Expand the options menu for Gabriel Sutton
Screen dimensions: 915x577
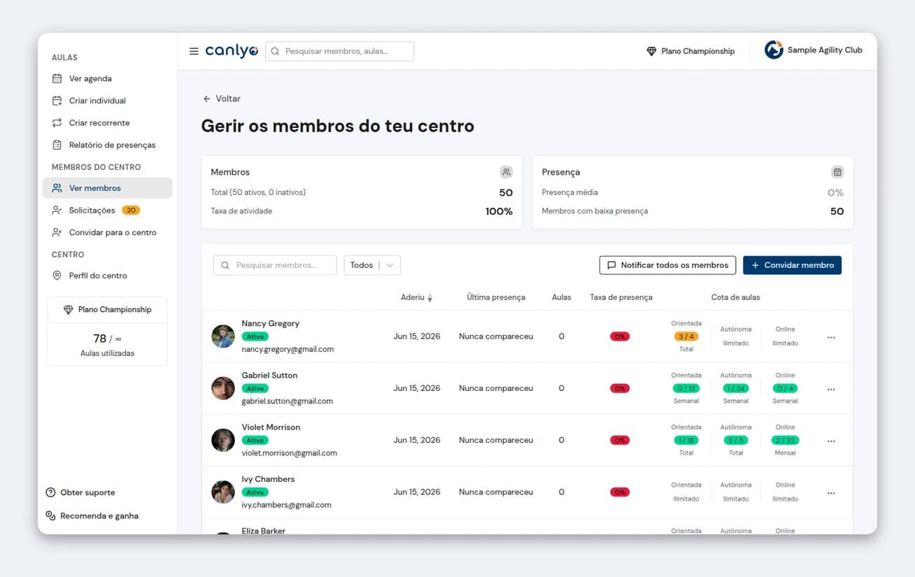(831, 390)
